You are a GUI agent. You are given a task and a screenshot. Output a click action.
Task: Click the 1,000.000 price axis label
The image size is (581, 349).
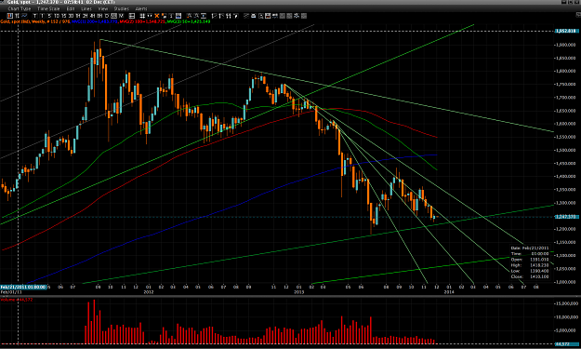(565, 281)
